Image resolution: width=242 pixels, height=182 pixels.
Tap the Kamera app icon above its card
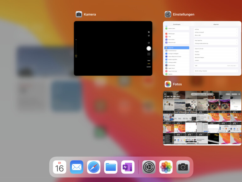click(x=79, y=14)
